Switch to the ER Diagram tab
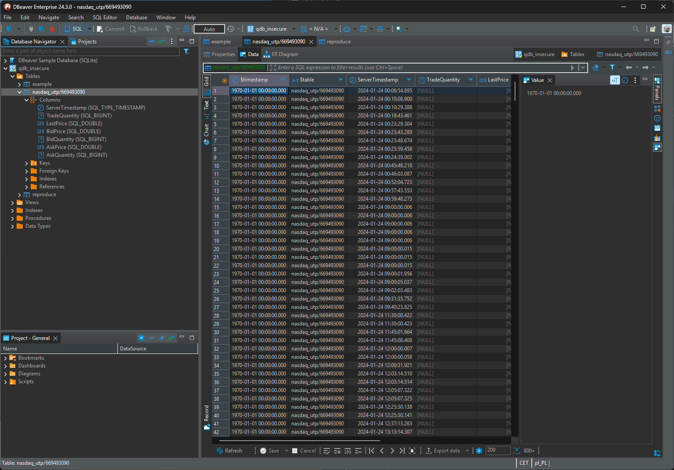The height and width of the screenshot is (470, 674). coord(281,54)
